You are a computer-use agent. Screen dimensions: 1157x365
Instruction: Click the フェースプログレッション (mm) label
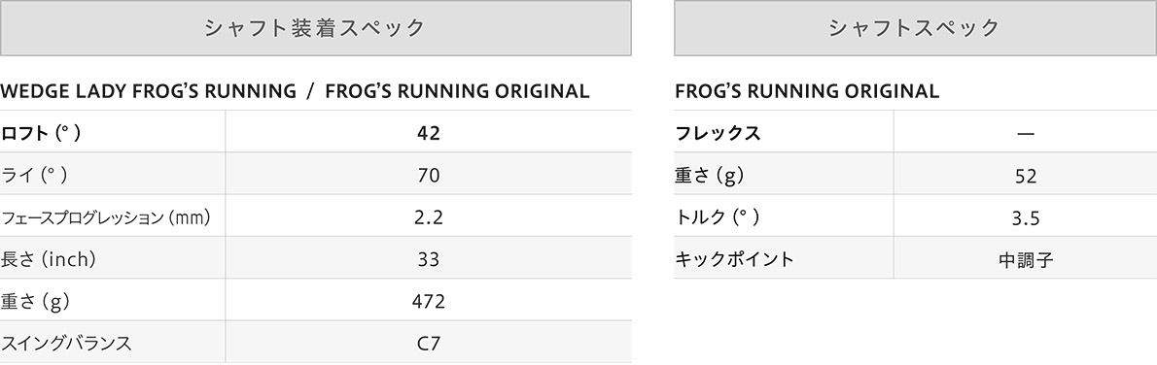tap(106, 217)
